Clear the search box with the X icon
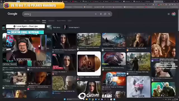 click(96, 14)
